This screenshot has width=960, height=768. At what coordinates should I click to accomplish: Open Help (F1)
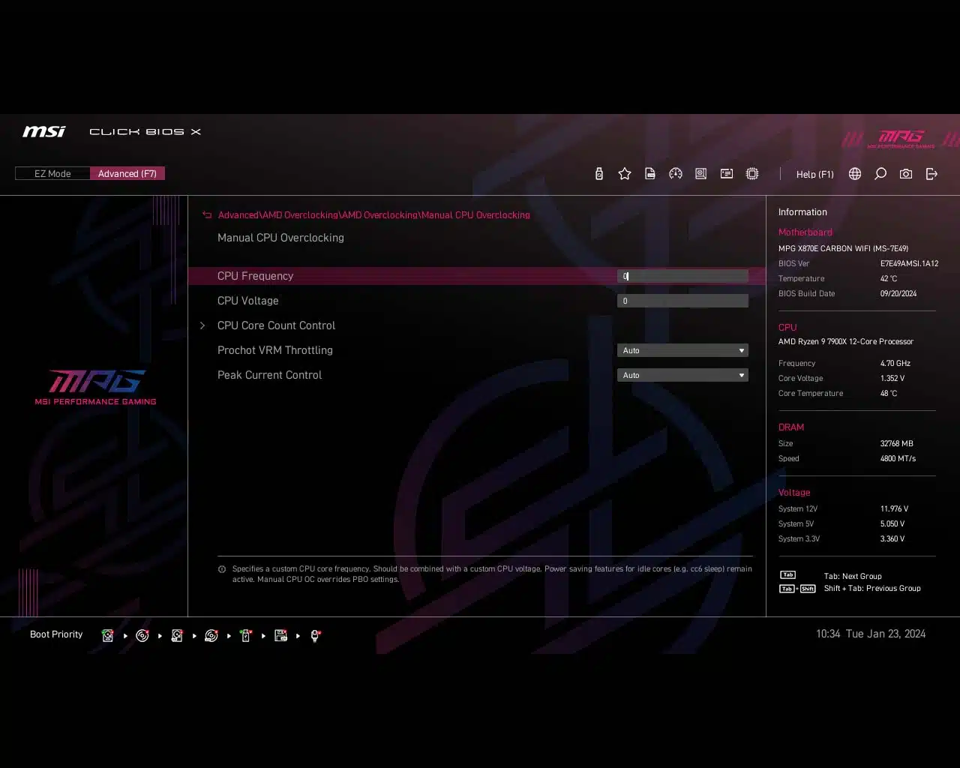pyautogui.click(x=814, y=174)
